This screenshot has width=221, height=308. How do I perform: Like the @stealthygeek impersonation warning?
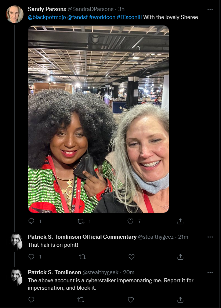point(131,300)
